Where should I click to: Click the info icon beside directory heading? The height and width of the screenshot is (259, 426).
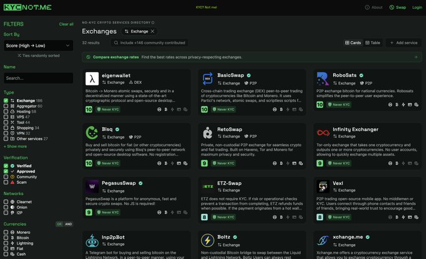[152, 23]
